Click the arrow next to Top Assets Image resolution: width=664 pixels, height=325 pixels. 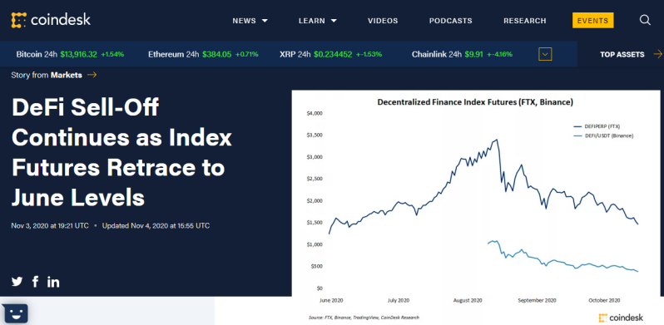657,54
